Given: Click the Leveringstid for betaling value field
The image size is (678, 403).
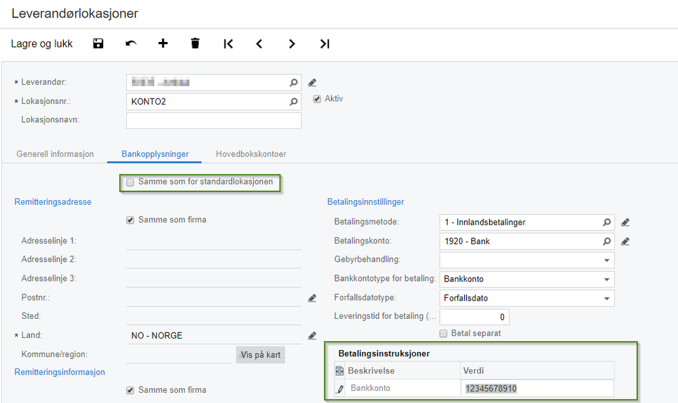Looking at the screenshot, I should [474, 317].
